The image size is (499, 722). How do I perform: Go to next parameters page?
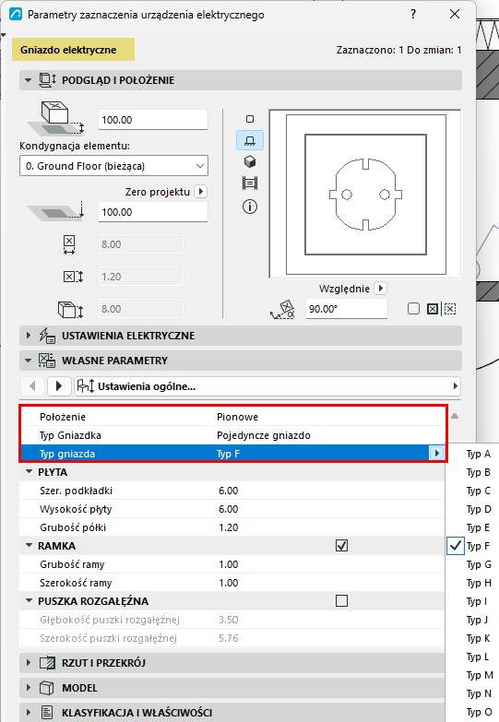tap(58, 386)
